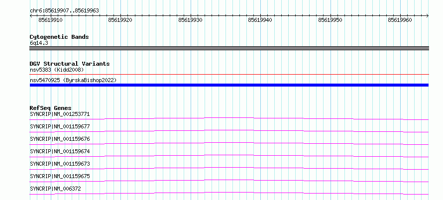Click ruler position label 85619940
This screenshot has height=200, width=443.
point(260,20)
